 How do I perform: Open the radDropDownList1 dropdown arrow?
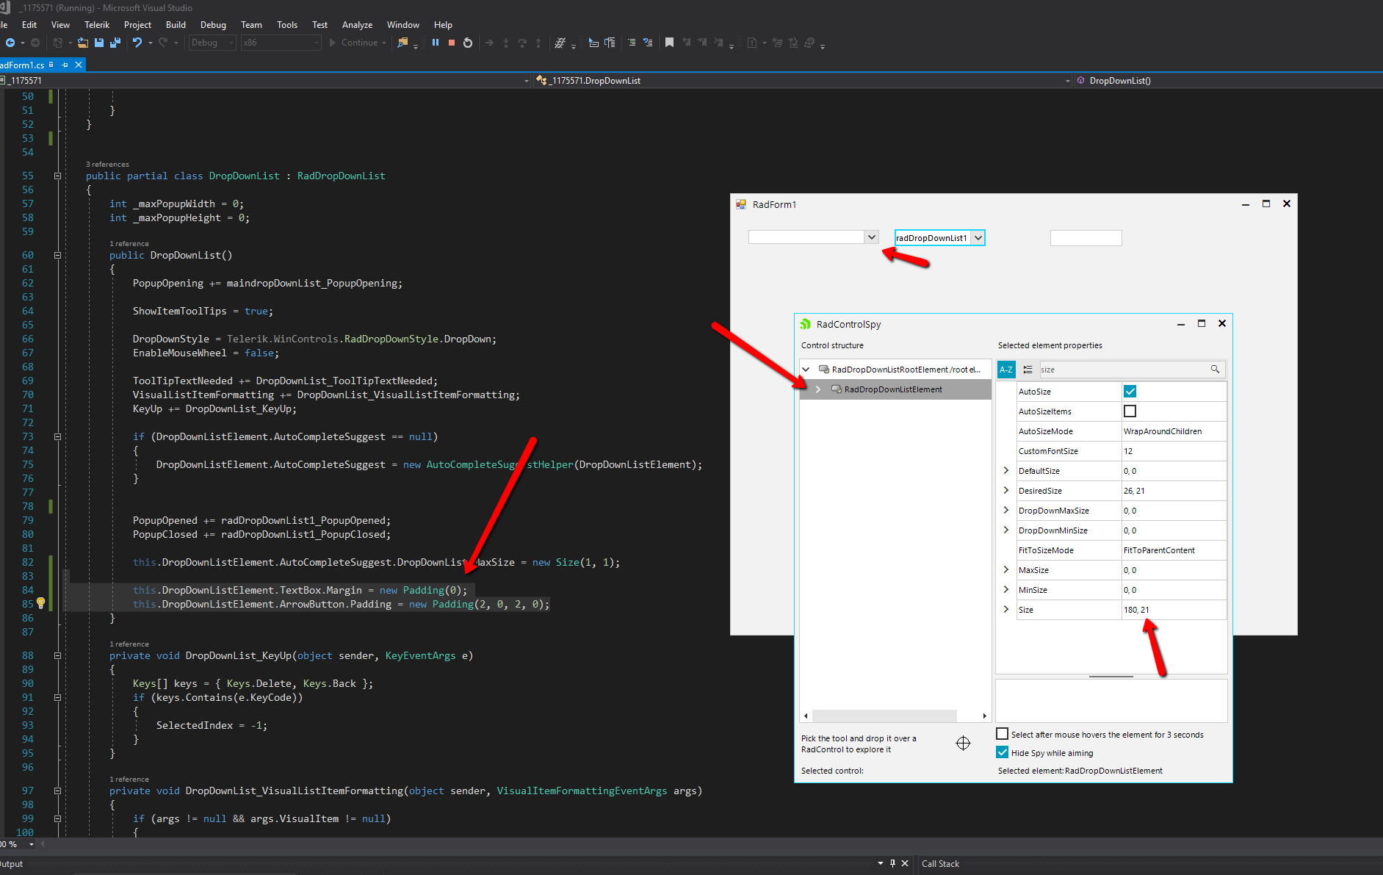point(978,238)
